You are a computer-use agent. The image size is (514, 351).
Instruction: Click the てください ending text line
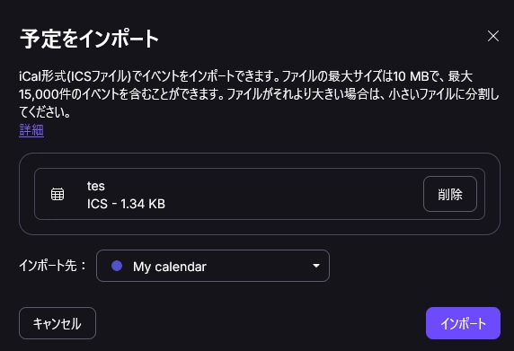45,112
